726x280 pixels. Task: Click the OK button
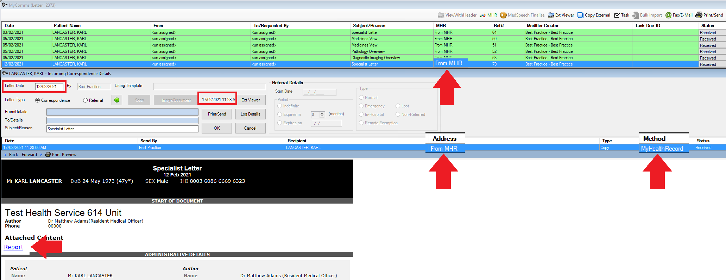[x=217, y=128]
